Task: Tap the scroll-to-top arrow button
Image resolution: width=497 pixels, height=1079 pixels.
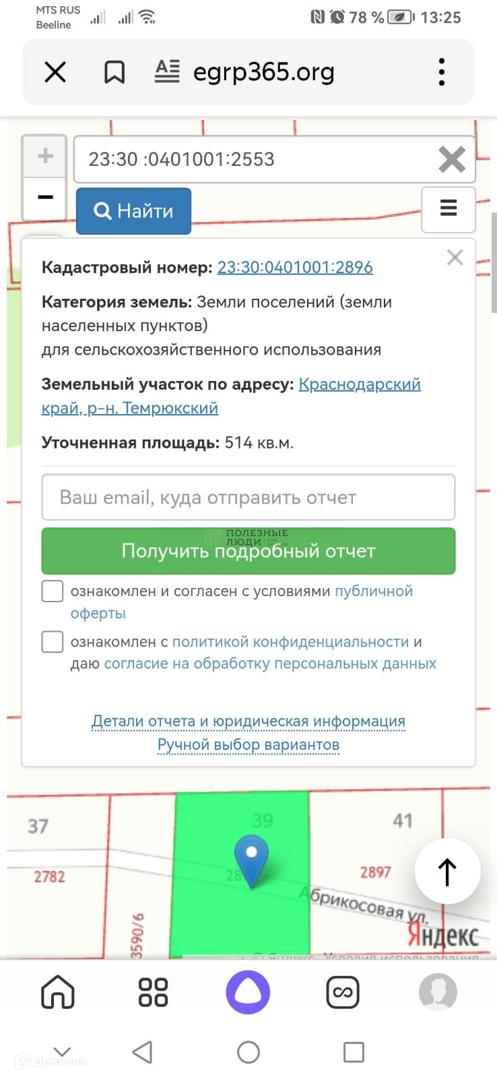Action: tap(447, 871)
